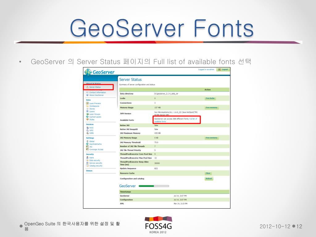Open Full list of available fonts link
Screen dimensions: 316x237
pyautogui.click(x=176, y=120)
